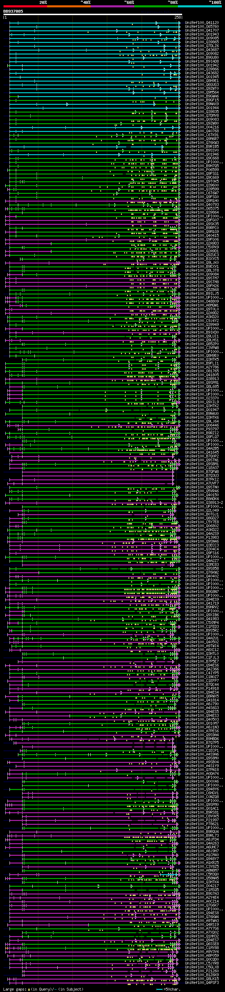Select the UniRef100_Q9C668 label
This screenshot has height=992, width=225.
(202, 158)
